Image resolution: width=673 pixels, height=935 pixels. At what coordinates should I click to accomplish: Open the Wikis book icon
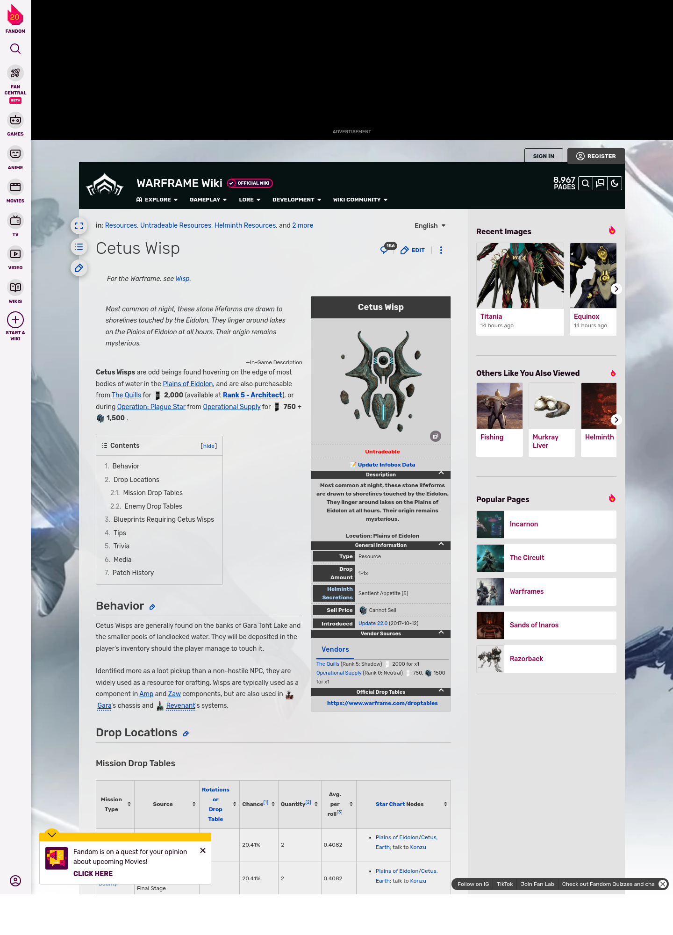tap(15, 288)
